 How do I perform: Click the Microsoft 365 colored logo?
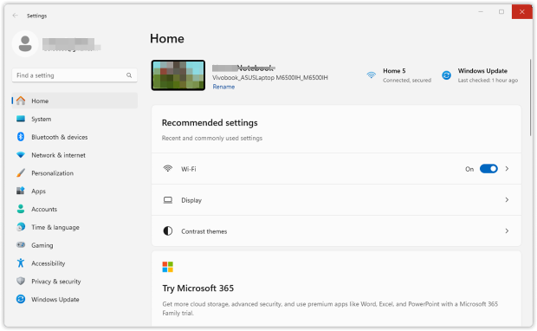point(168,267)
